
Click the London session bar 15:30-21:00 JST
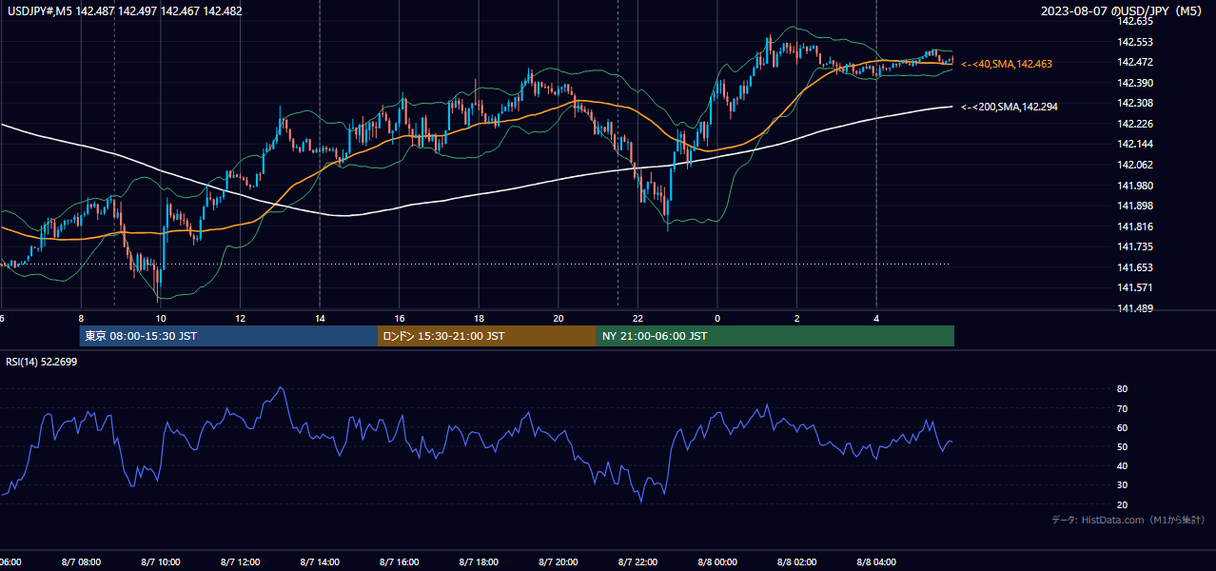click(487, 336)
